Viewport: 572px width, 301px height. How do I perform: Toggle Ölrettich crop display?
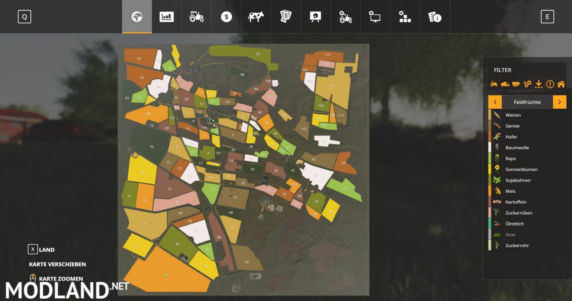pyautogui.click(x=527, y=224)
